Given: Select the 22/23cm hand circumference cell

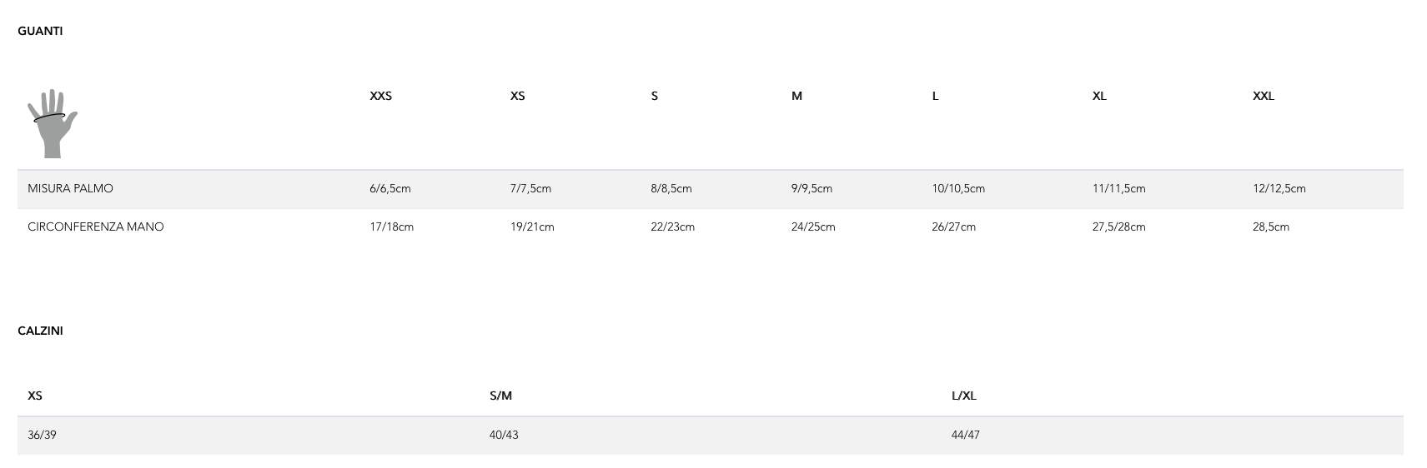Looking at the screenshot, I should [x=672, y=227].
